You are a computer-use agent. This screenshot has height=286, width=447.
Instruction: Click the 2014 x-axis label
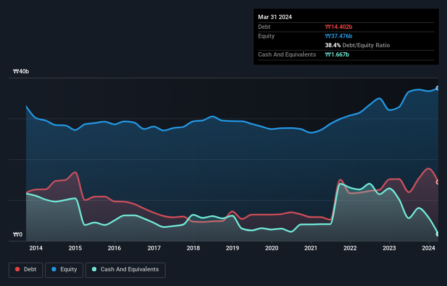(36, 248)
